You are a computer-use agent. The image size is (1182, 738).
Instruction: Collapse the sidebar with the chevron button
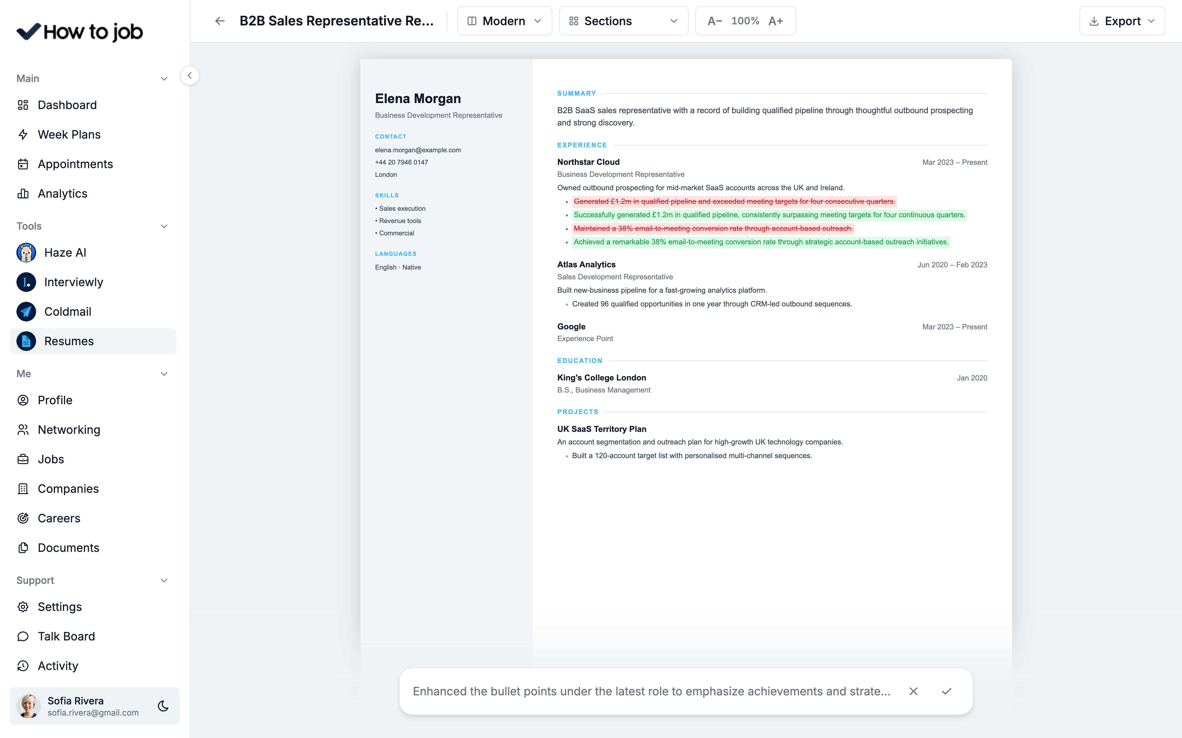coord(190,76)
